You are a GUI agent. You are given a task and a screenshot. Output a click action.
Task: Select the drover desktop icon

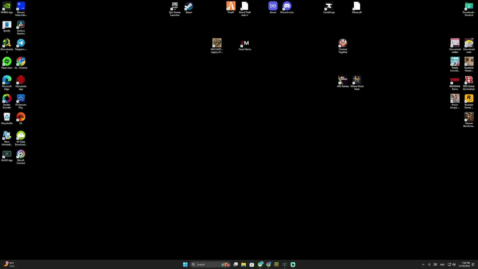point(273,8)
